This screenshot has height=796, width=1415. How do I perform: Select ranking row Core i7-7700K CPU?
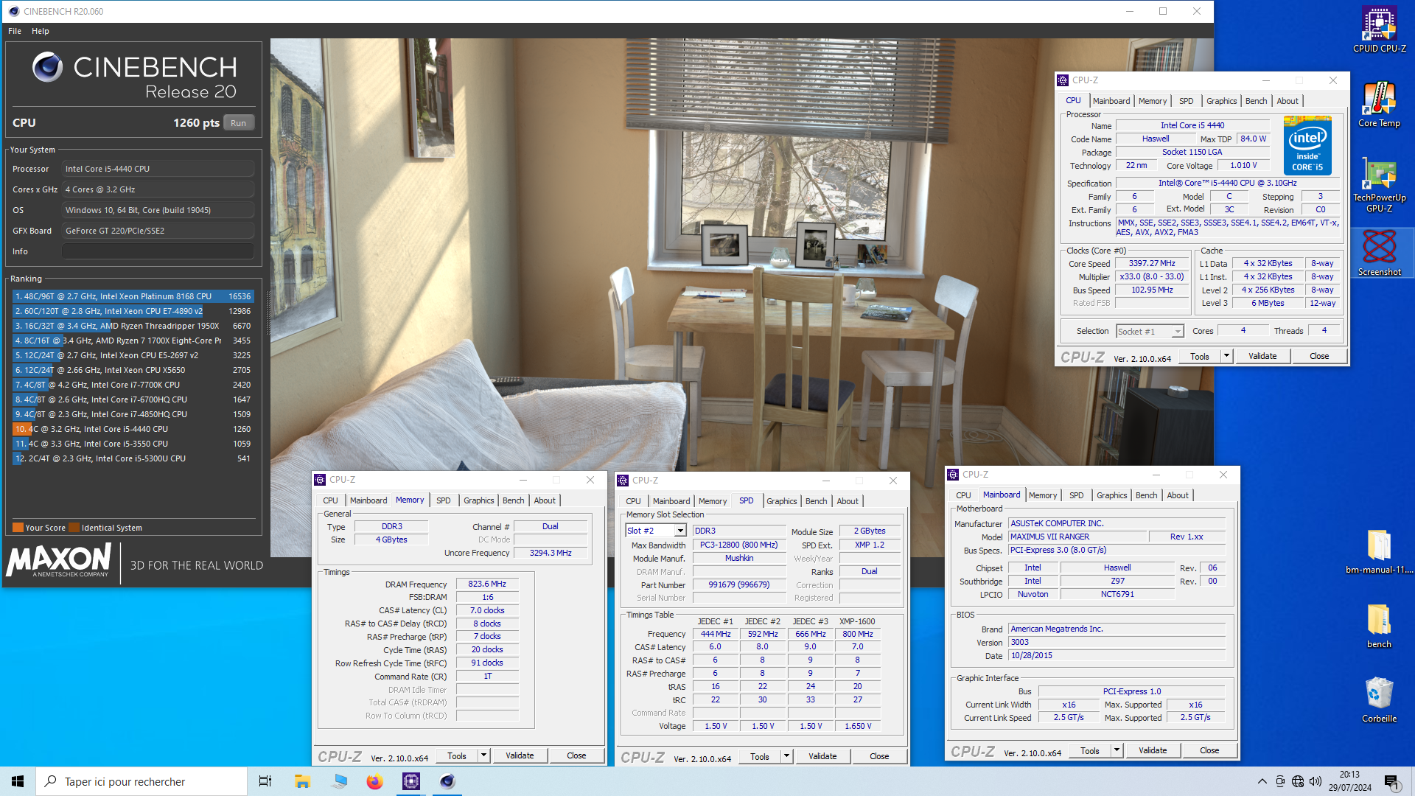133,385
